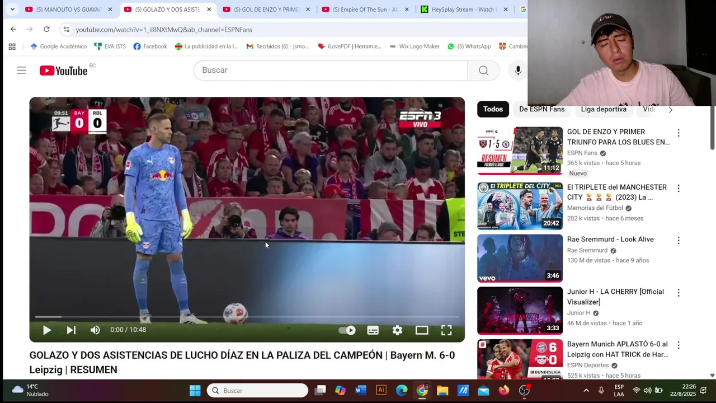Toggle the autoplay switch in player

point(347,330)
